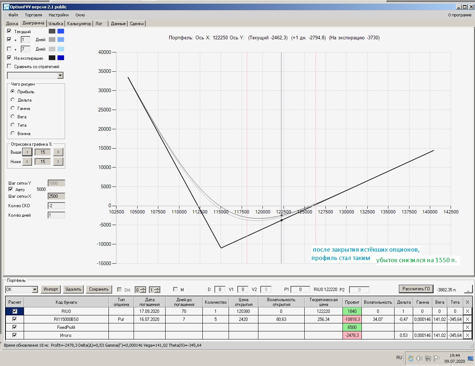Toggle the +1 Дней curve checkbox
Screen dimensions: 475x366
point(9,39)
